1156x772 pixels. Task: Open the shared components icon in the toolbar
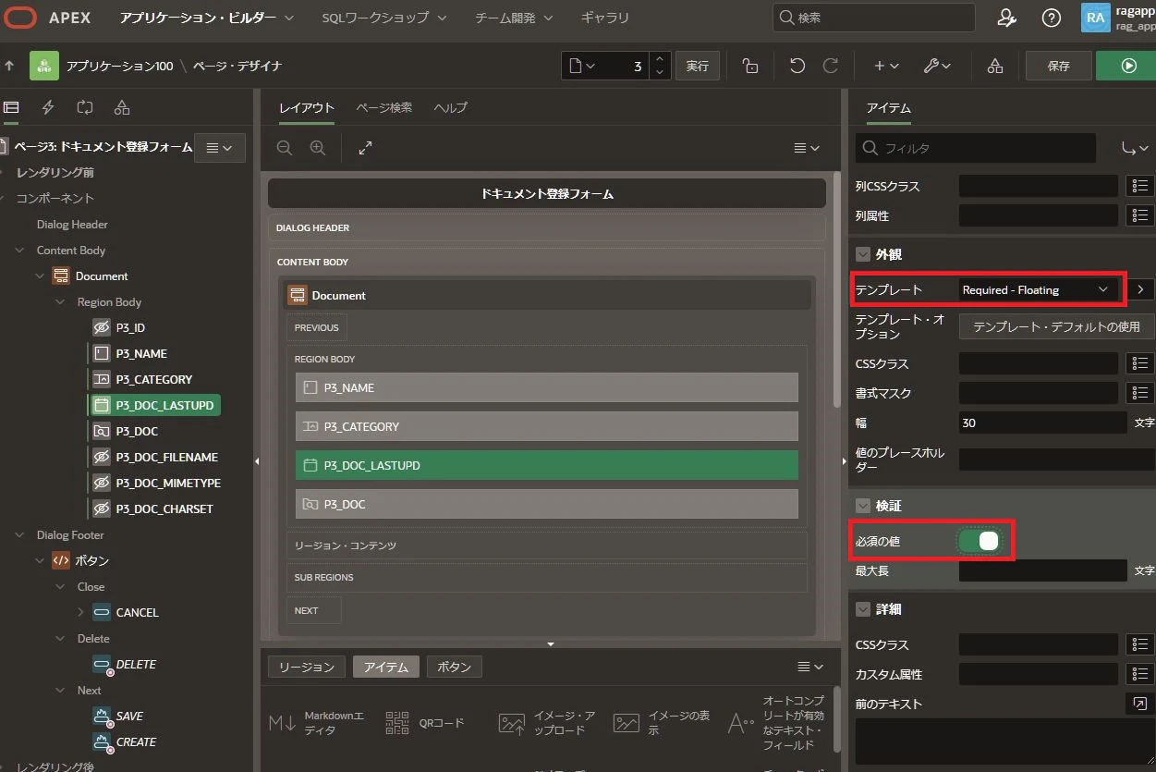[995, 66]
